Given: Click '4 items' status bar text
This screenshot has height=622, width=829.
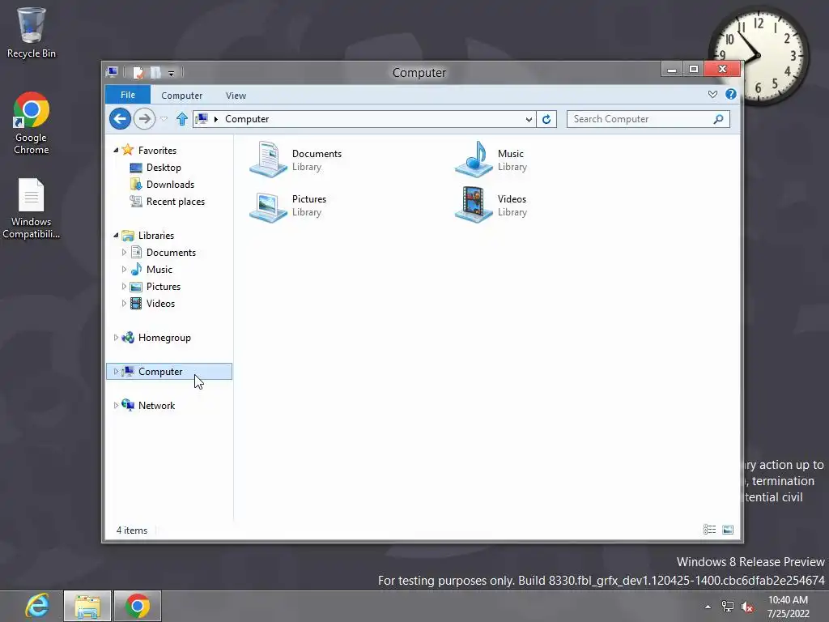Looking at the screenshot, I should 132,530.
